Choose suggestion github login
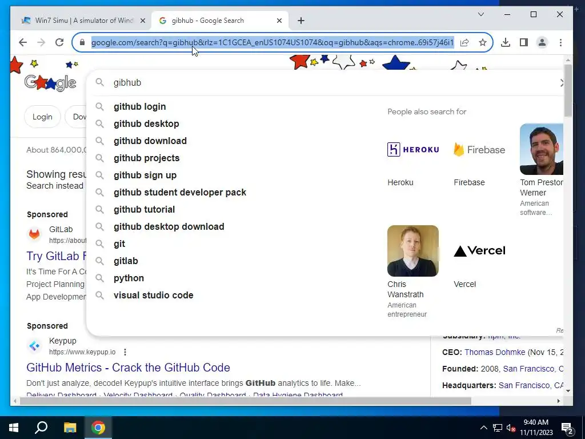The height and width of the screenshot is (439, 585). click(139, 106)
